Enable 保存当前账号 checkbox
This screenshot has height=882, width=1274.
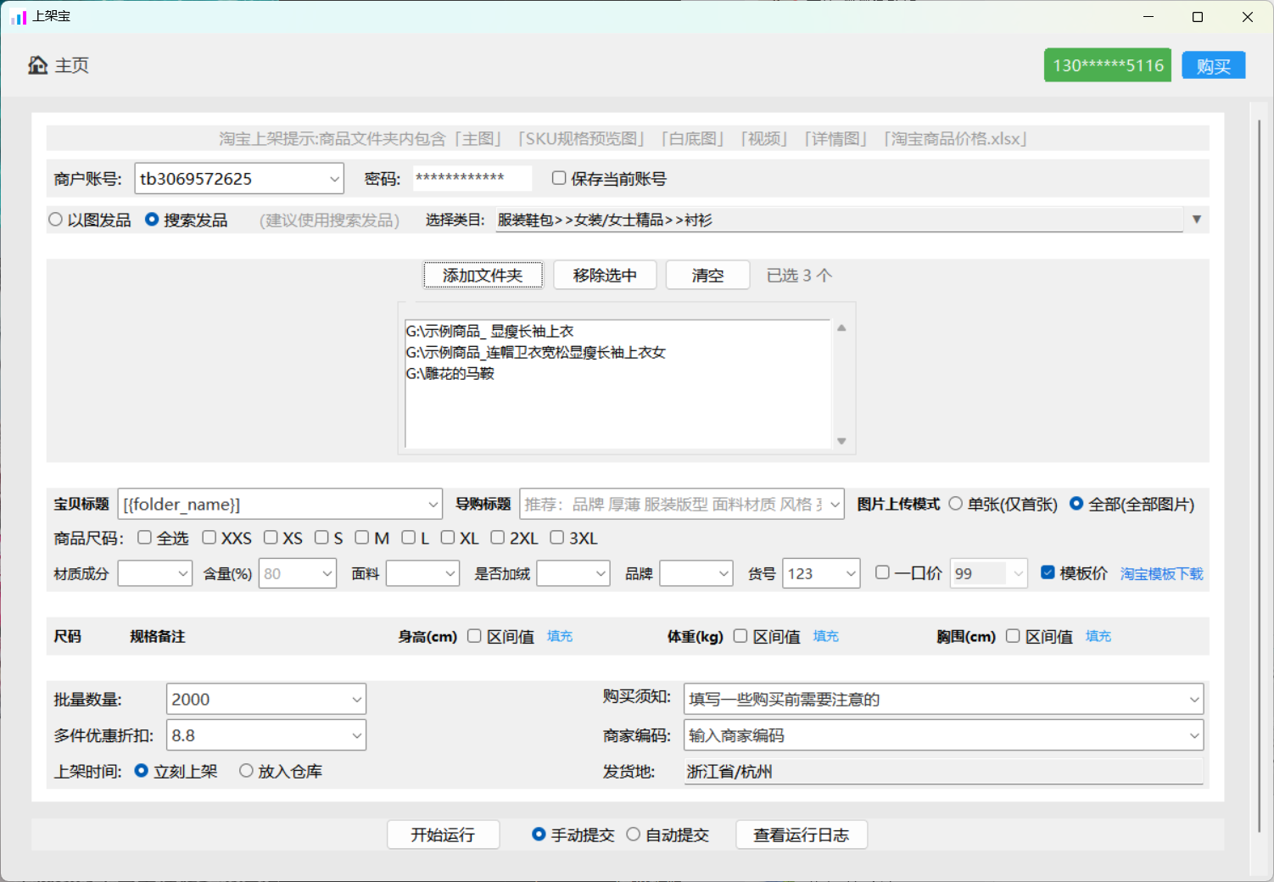pyautogui.click(x=559, y=178)
